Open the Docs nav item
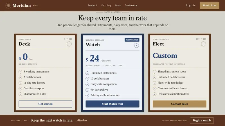Image resolution: width=225 pixels, height=126 pixels. [118, 5]
